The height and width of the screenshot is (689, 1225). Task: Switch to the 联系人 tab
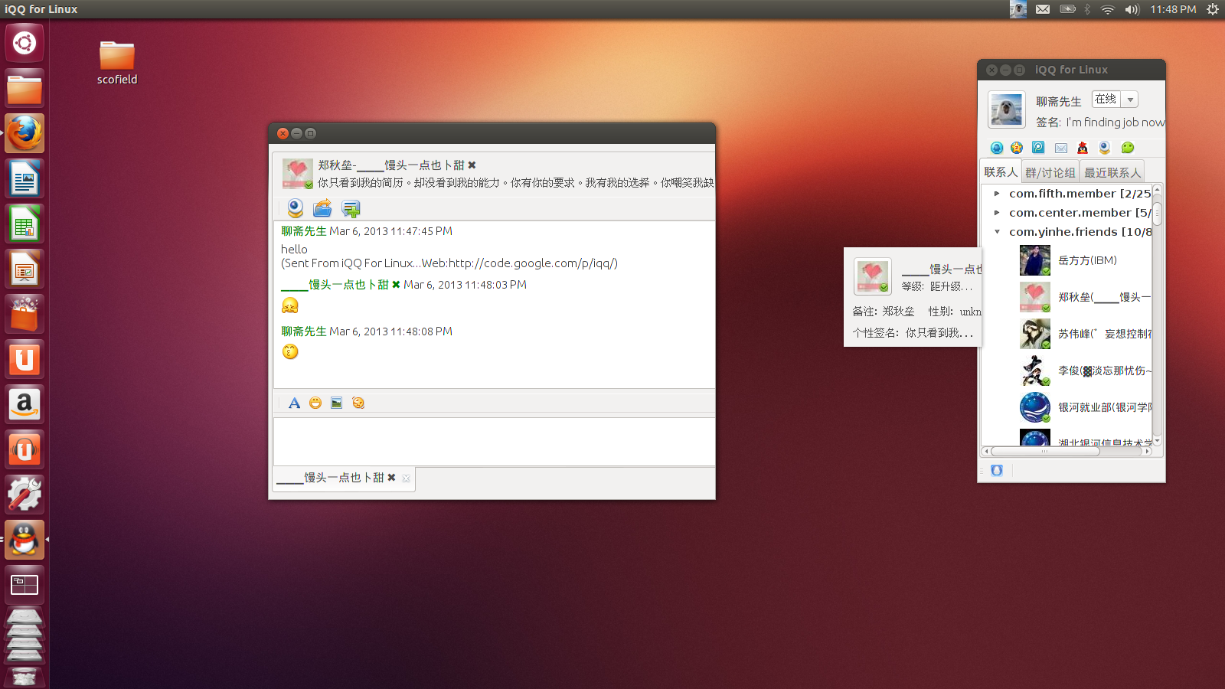(x=1001, y=172)
